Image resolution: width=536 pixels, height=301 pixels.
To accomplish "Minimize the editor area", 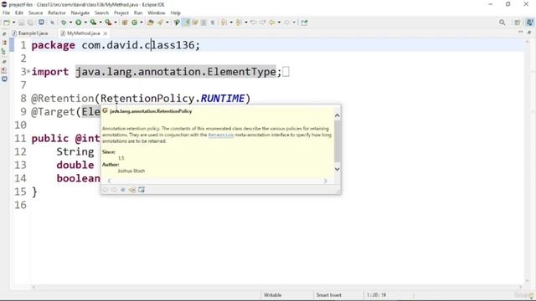I will [521, 32].
